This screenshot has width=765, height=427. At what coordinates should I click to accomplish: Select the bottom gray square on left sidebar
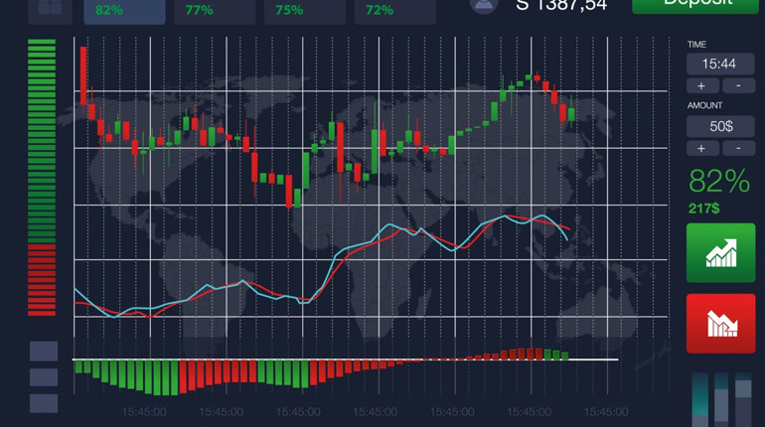[44, 403]
